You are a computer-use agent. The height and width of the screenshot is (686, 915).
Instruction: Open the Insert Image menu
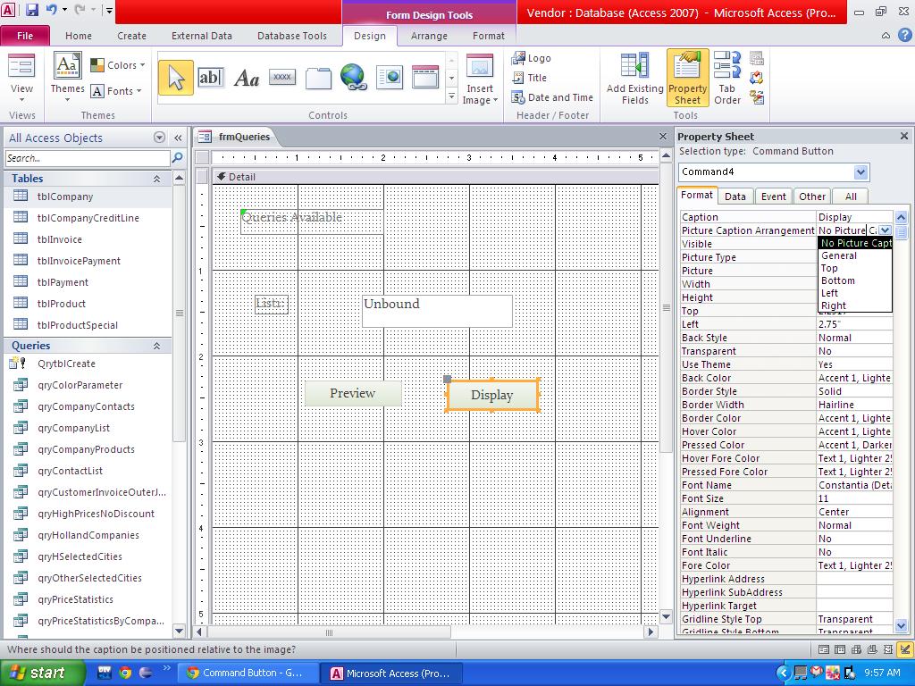point(480,80)
